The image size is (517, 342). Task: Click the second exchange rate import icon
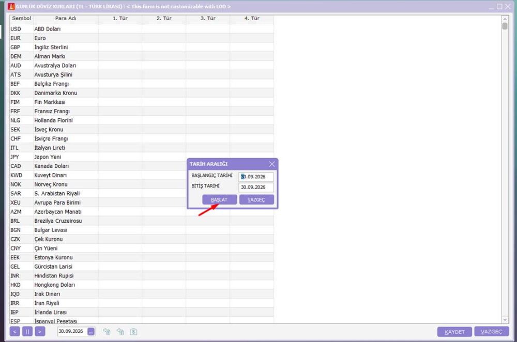(120, 332)
